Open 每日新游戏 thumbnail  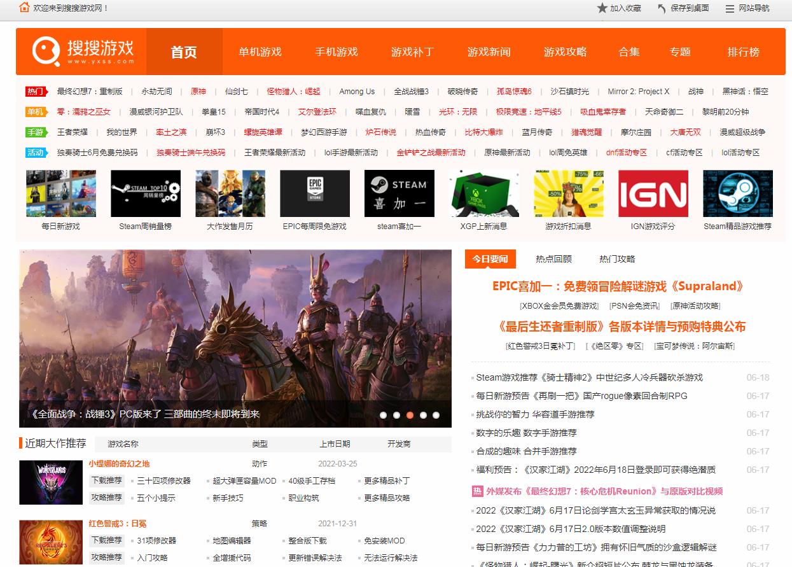click(61, 193)
